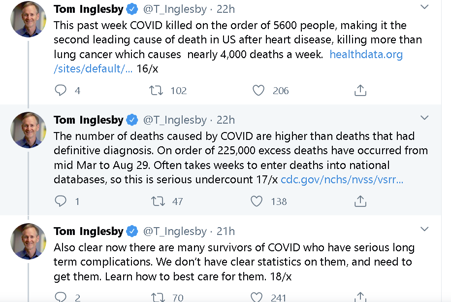Reply to the 17/x excess deaths tweet

click(61, 201)
